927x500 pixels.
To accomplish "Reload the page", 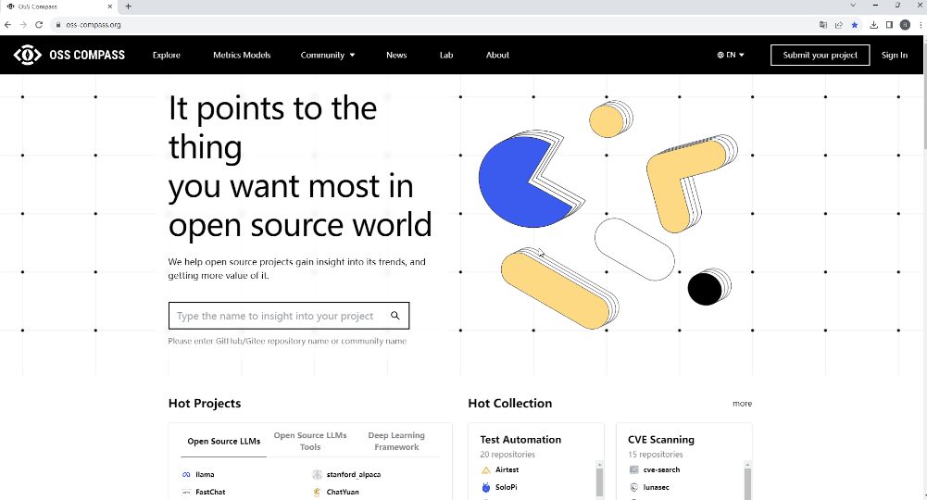I will [x=39, y=25].
